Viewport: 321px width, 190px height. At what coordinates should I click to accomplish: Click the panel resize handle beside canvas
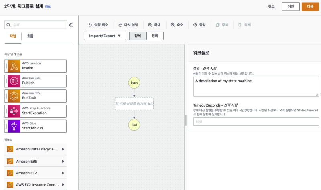coord(186,121)
